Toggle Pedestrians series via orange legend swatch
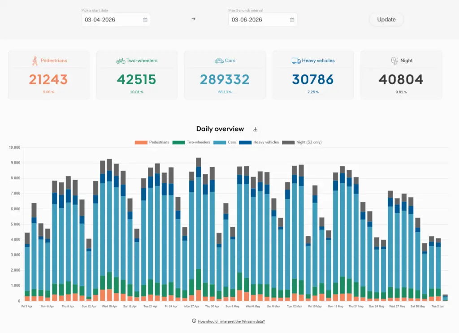This screenshot has width=459, height=333. click(x=141, y=143)
